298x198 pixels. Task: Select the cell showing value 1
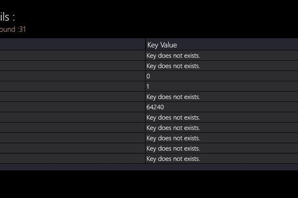tap(222, 86)
